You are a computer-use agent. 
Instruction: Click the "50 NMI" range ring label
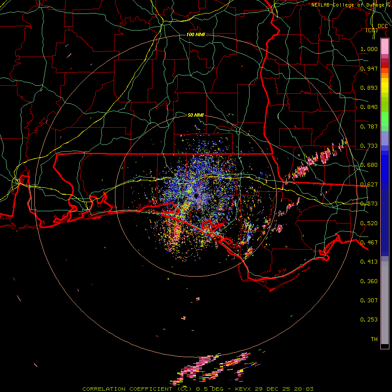coord(196,115)
